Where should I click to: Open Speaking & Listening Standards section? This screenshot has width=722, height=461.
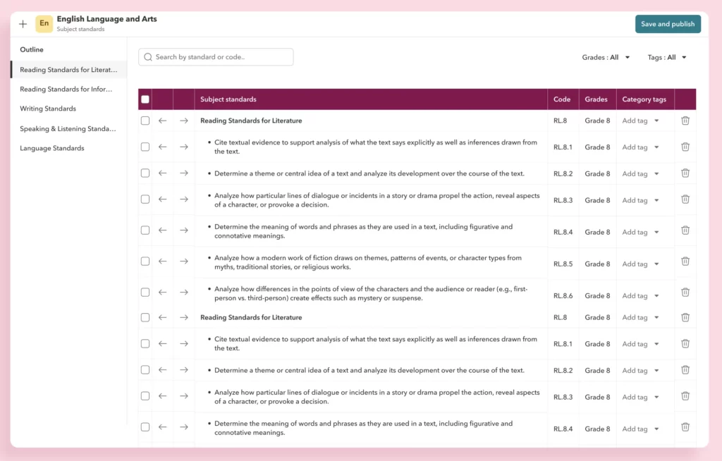point(66,129)
